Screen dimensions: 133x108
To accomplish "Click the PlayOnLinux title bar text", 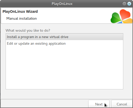I will pyautogui.click(x=62, y=4).
